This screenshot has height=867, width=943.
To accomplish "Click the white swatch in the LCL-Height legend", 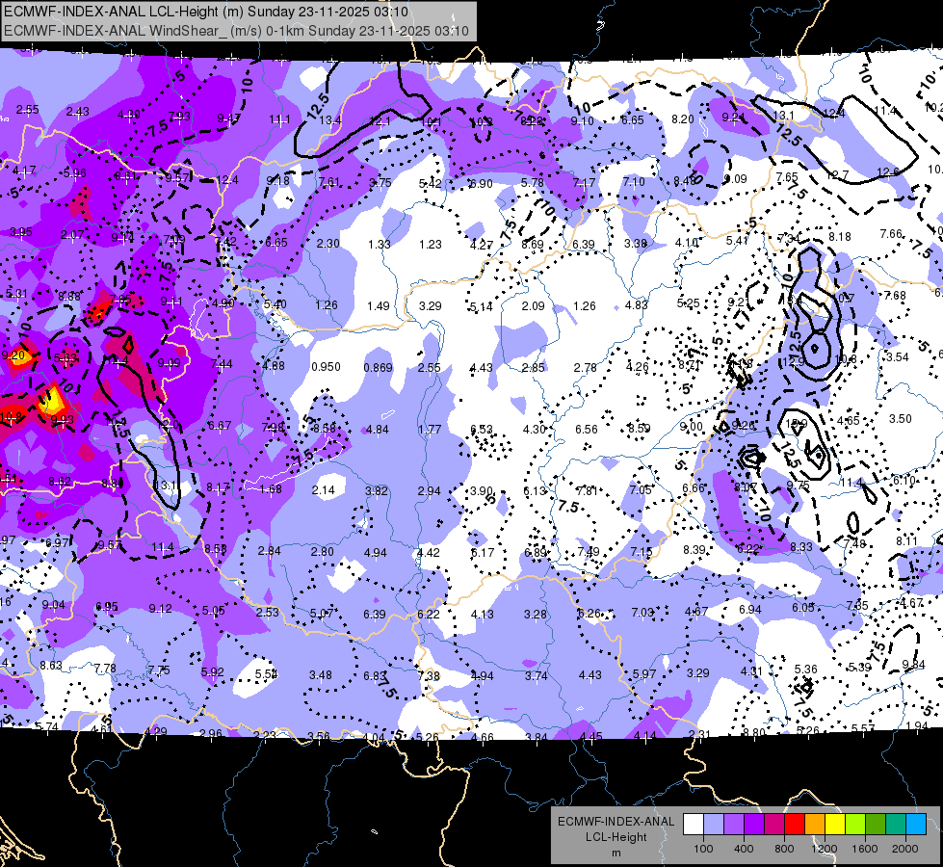I will 694,825.
